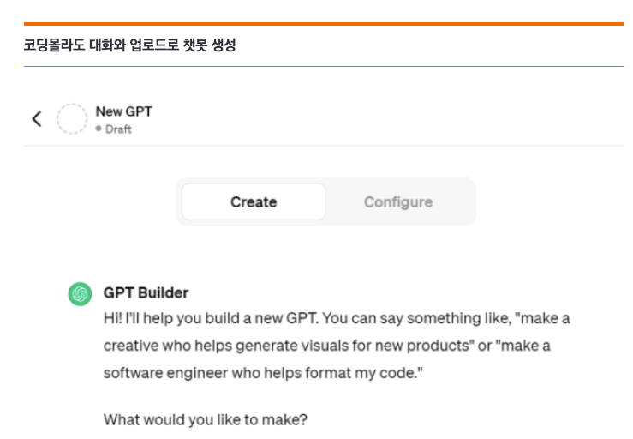Click the Draft status label

tap(118, 129)
